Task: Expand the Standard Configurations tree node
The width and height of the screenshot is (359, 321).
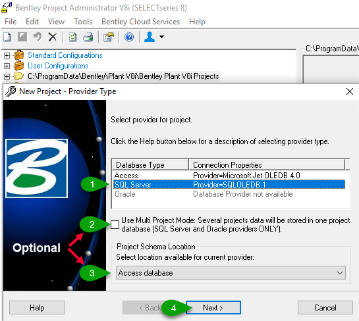Action: pos(7,55)
